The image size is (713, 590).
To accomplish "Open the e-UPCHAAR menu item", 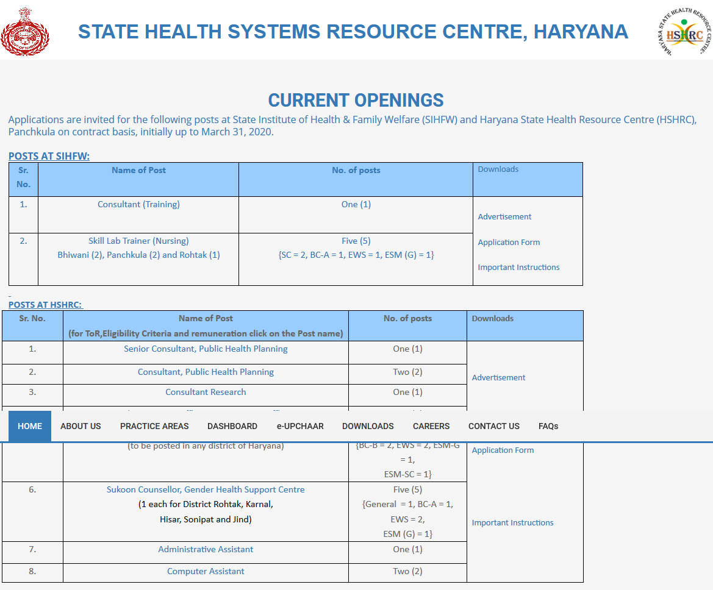I will point(300,426).
